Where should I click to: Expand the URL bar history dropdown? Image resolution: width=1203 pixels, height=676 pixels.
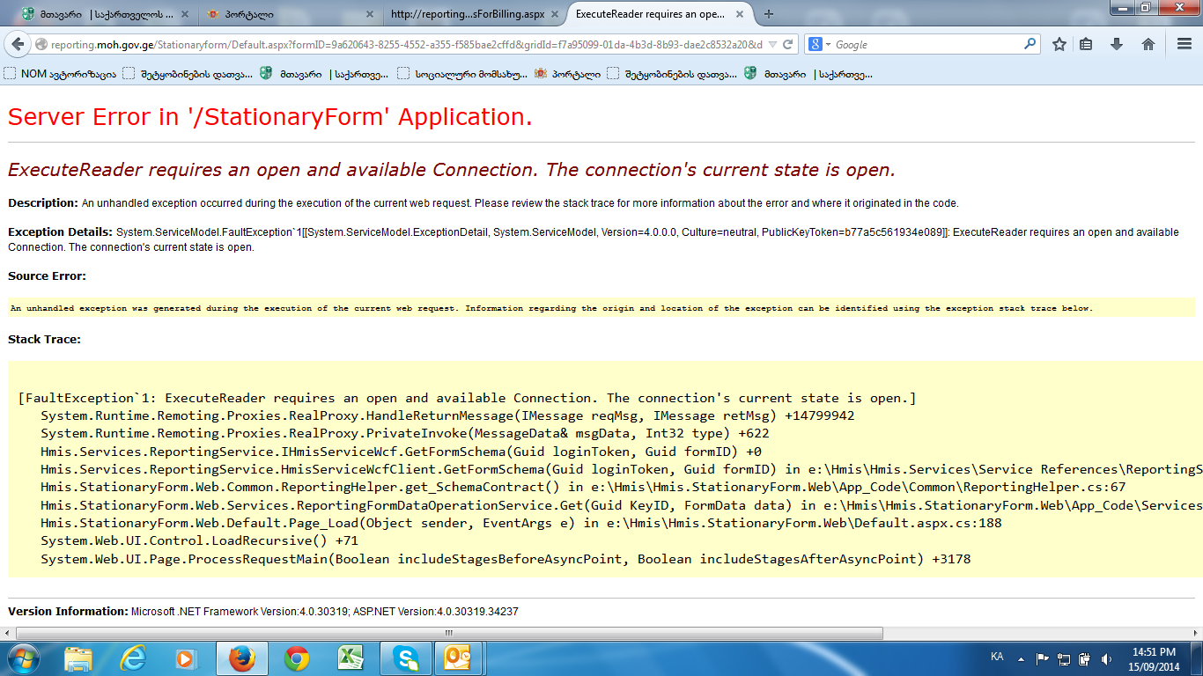tap(772, 44)
